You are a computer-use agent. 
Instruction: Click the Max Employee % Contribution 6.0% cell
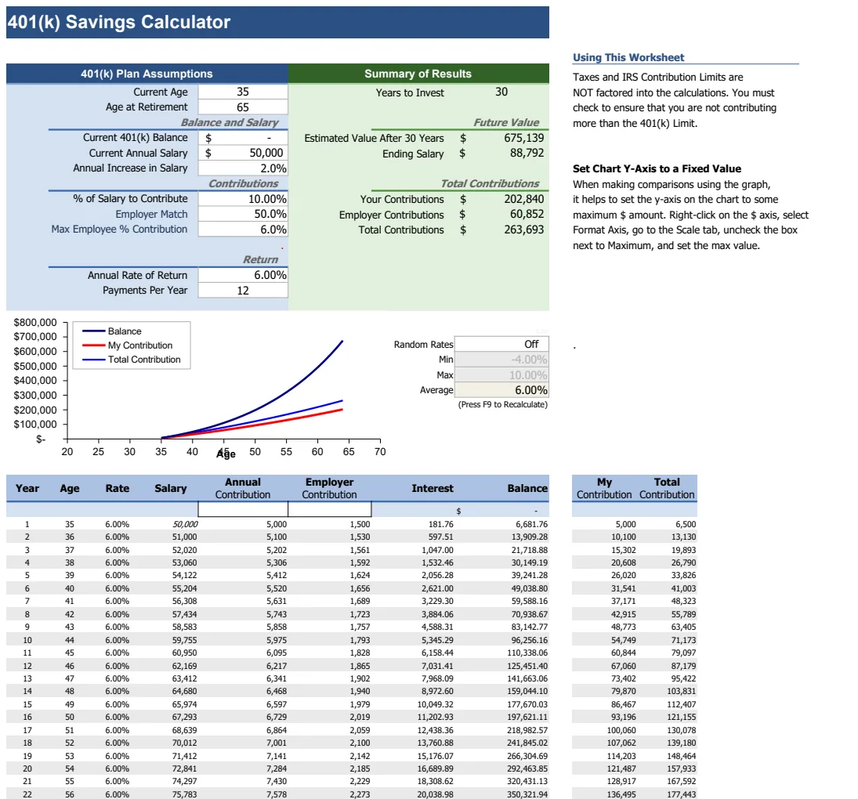[243, 230]
